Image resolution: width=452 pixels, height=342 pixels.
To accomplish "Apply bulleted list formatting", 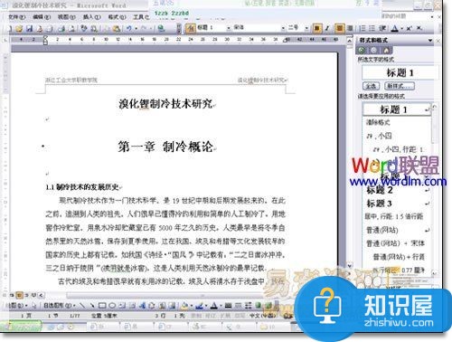I will 372,28.
